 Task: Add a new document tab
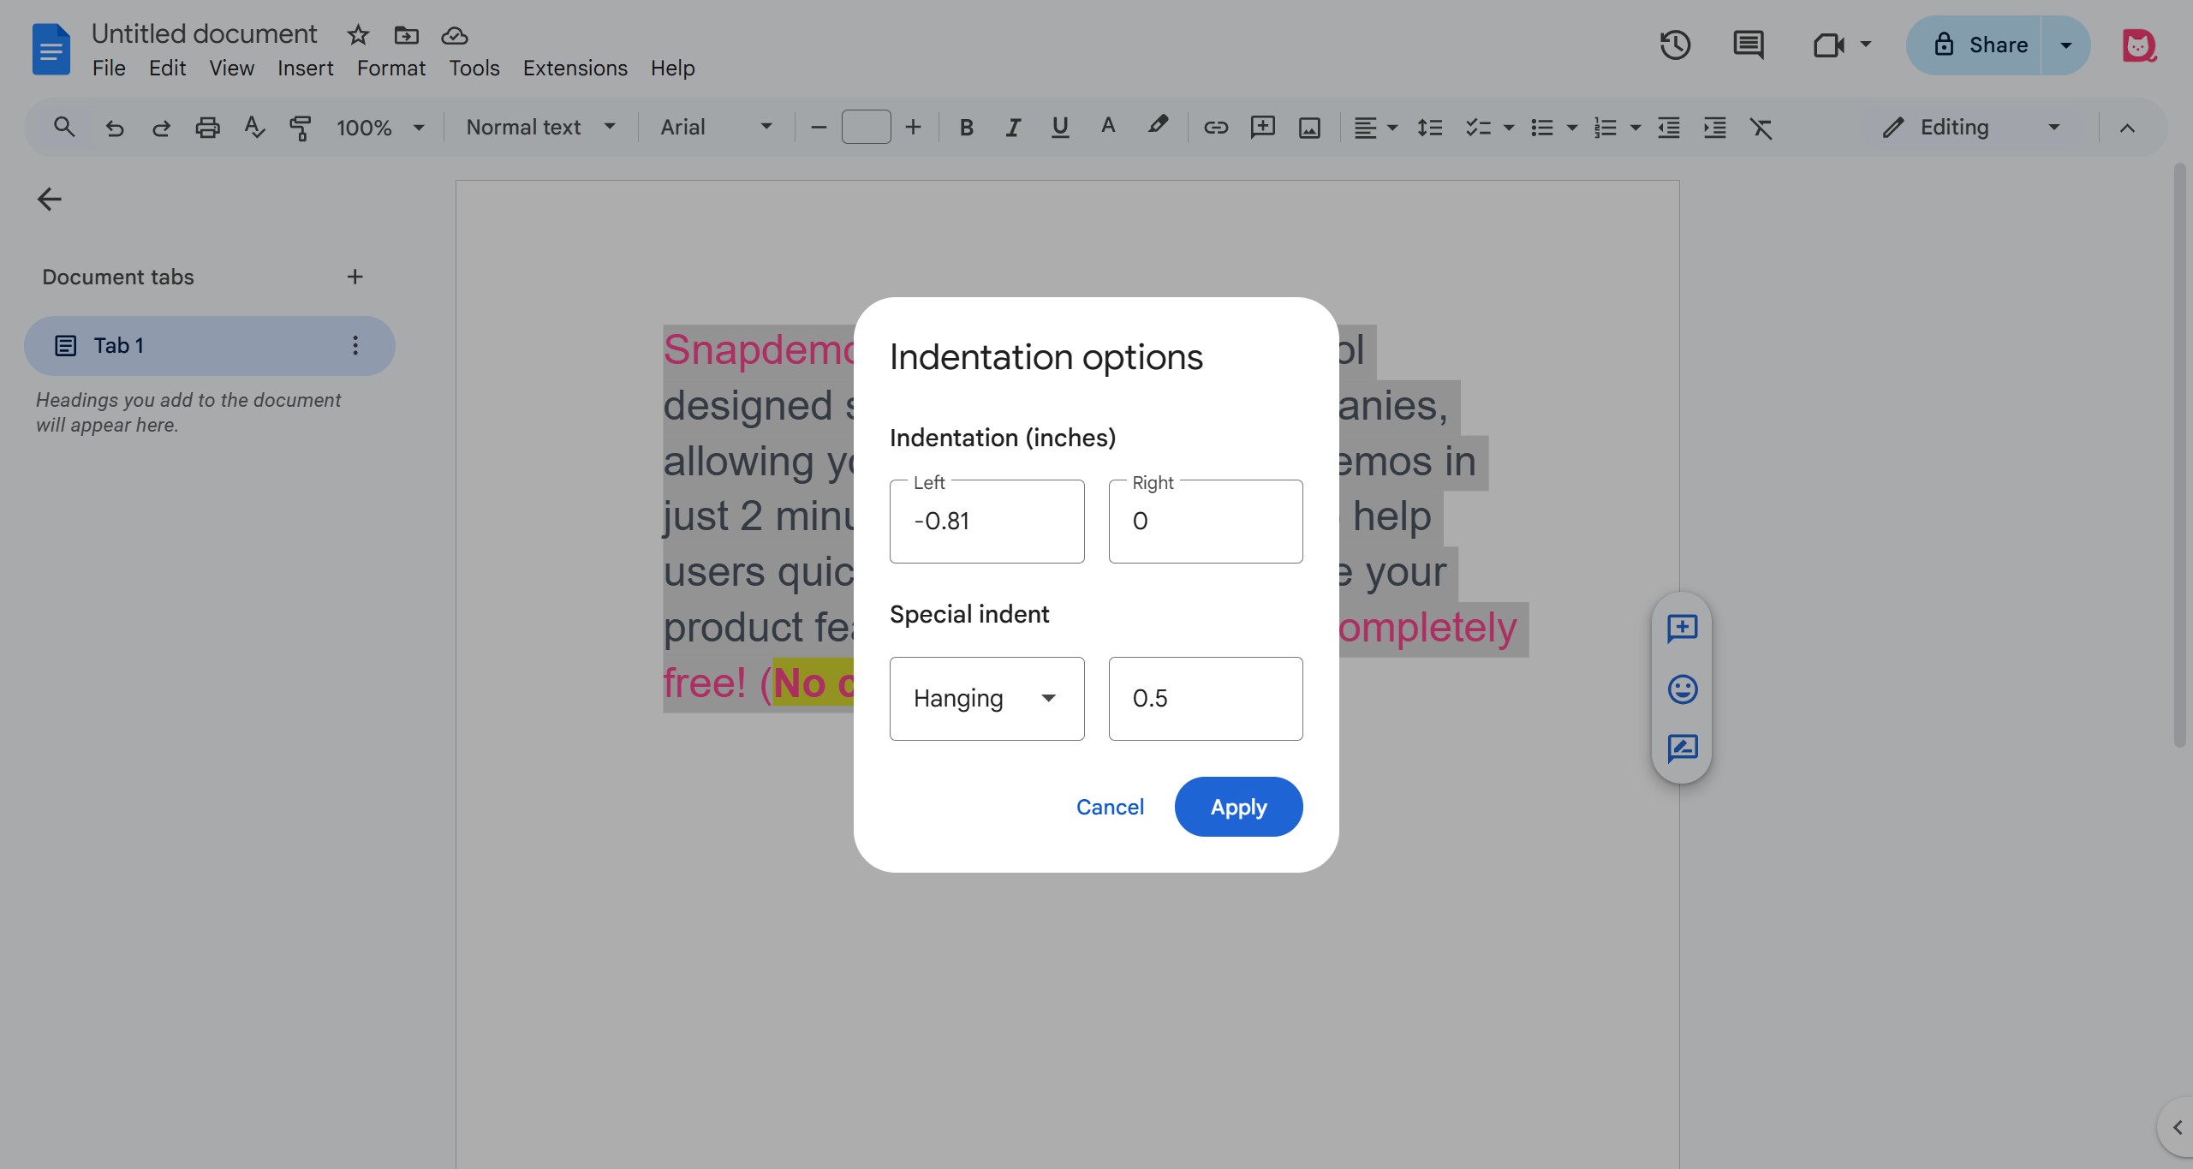coord(355,277)
